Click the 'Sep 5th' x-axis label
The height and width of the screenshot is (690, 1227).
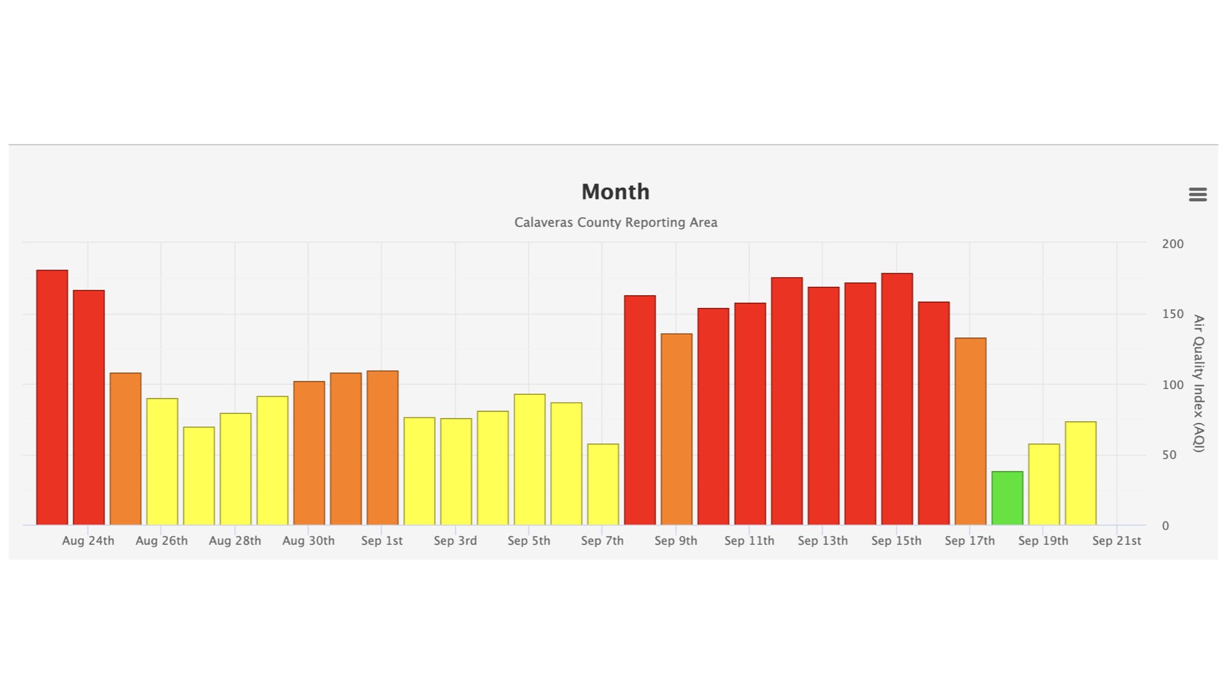coord(529,540)
